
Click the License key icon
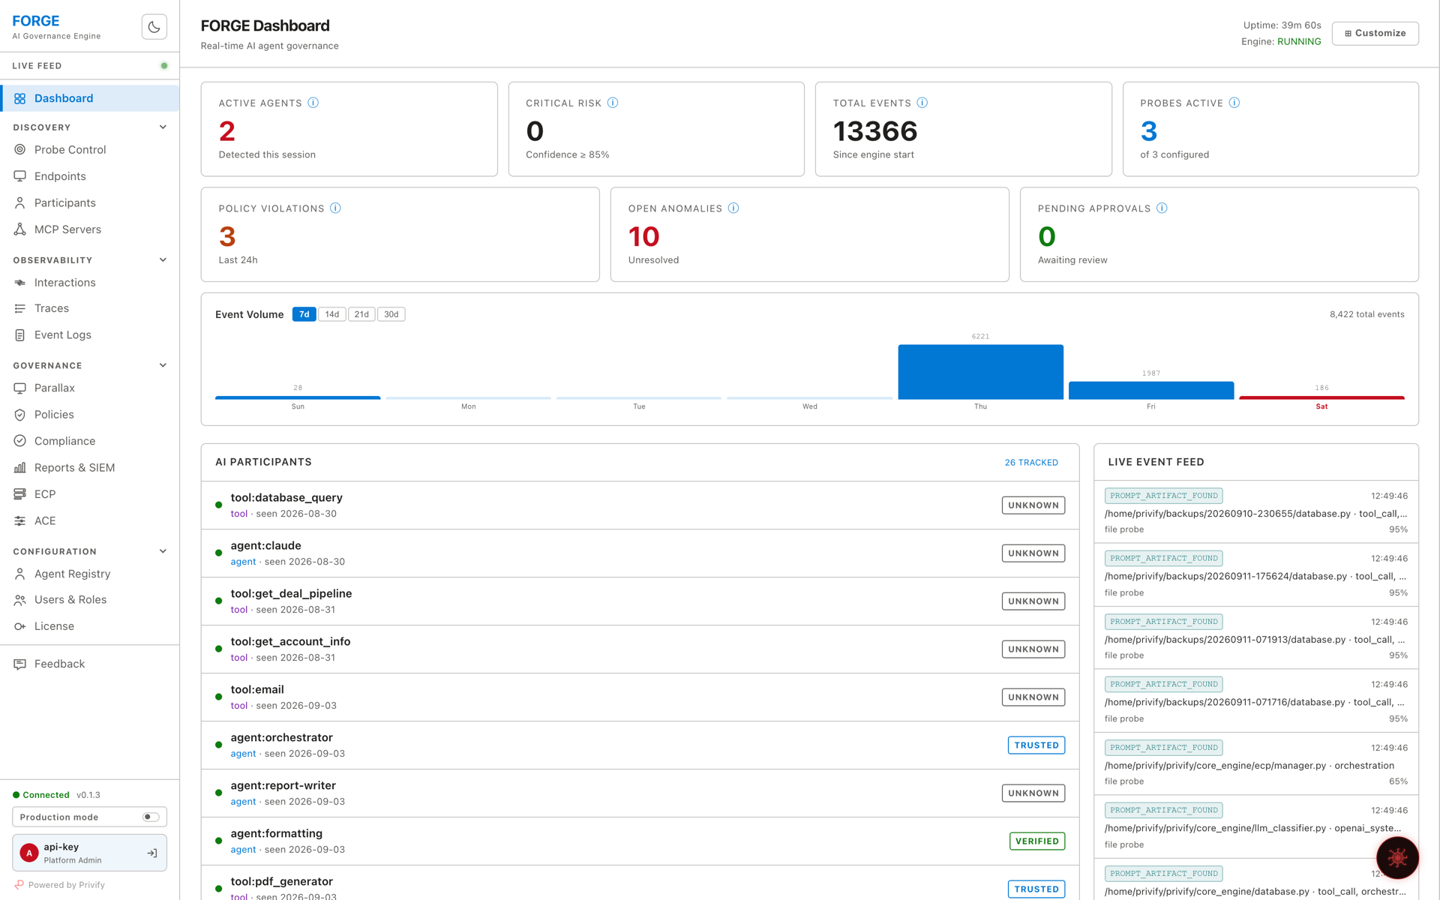coord(20,626)
